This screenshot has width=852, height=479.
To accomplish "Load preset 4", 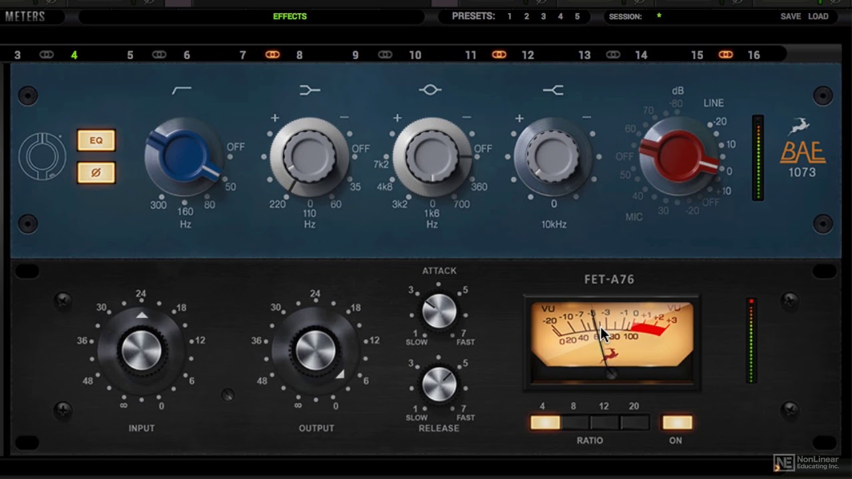I will point(560,17).
